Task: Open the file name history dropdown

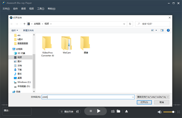Action: click(x=133, y=97)
